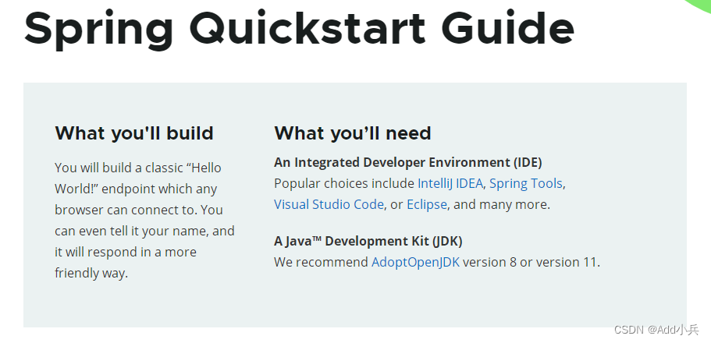Click the "What you'll need" heading

click(352, 133)
